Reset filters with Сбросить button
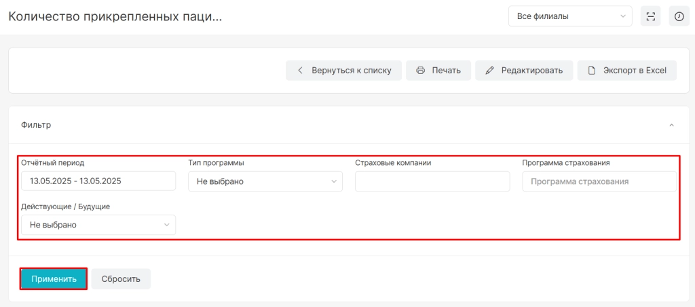695x307 pixels. (121, 279)
